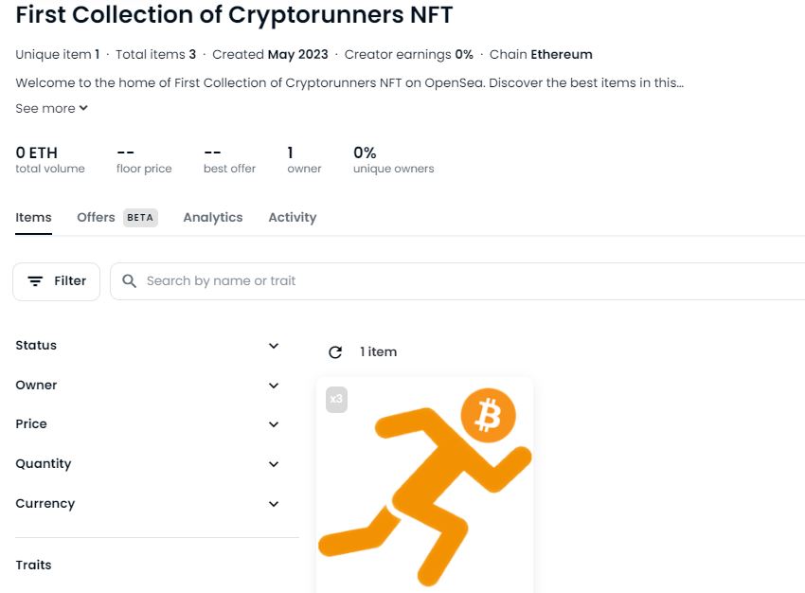Switch to the Items tab
This screenshot has width=805, height=593.
pyautogui.click(x=33, y=218)
